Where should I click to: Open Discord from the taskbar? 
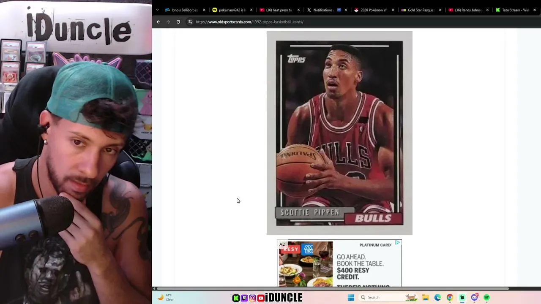tap(475, 298)
